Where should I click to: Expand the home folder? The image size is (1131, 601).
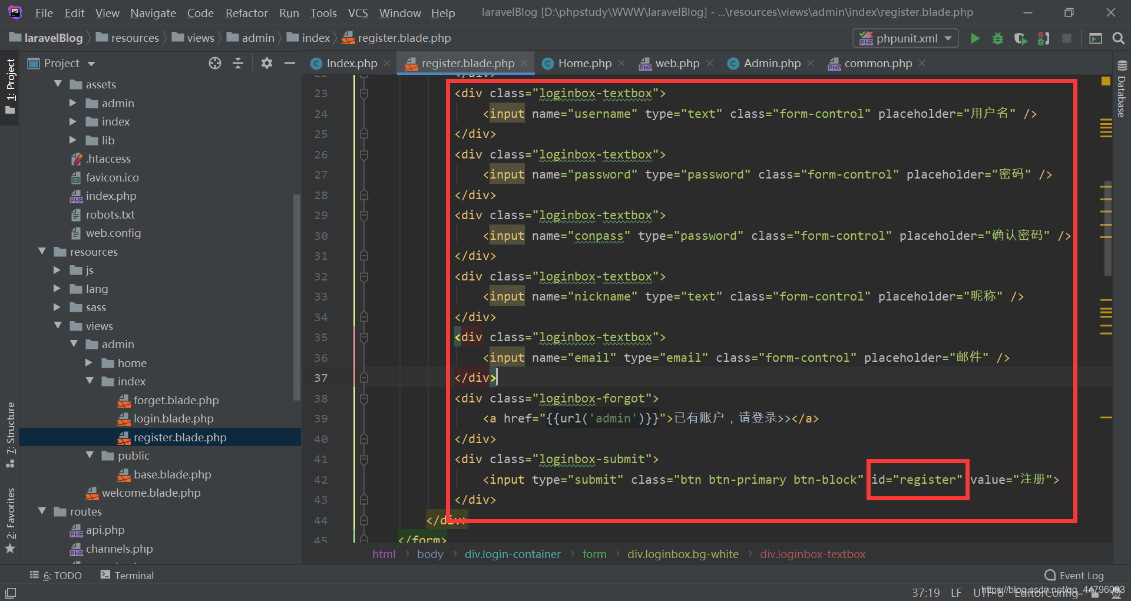89,363
